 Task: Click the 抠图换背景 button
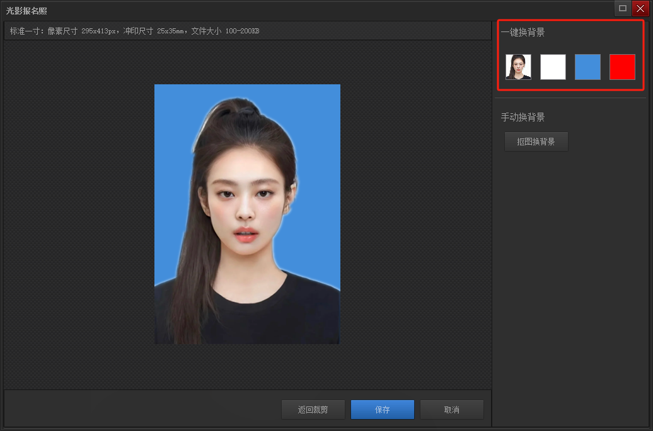click(536, 142)
